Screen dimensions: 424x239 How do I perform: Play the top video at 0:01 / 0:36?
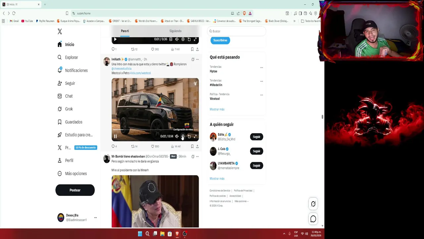115,39
